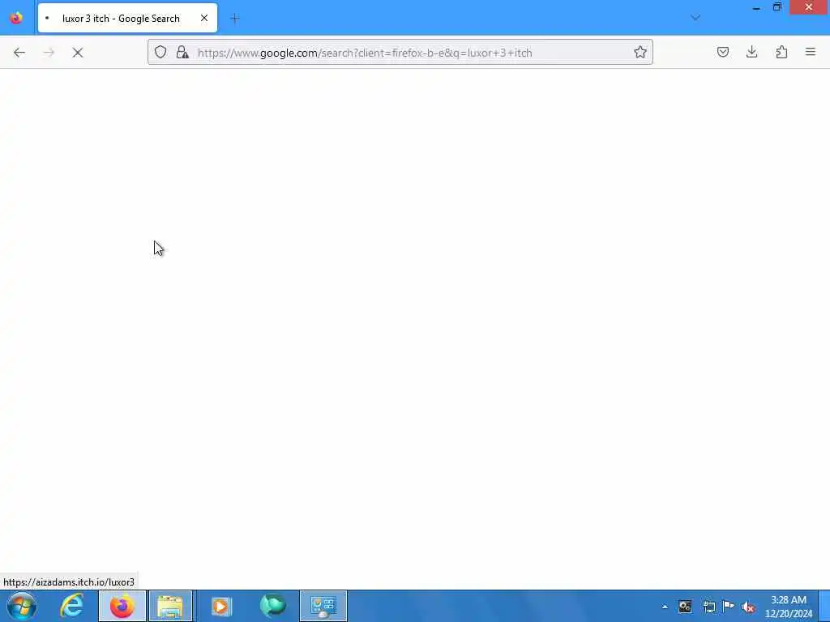
Task: Open Firefox application hamburger menu
Action: [x=810, y=53]
